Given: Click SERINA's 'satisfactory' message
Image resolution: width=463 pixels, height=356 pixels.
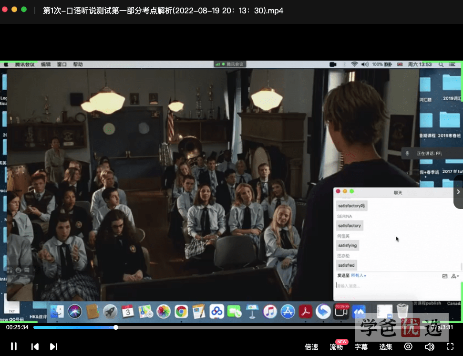Looking at the screenshot, I should coord(350,225).
